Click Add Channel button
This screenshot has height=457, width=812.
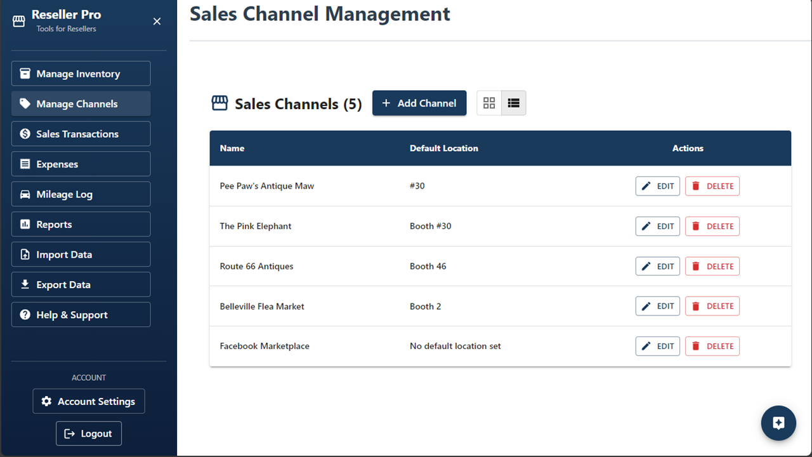pos(419,103)
